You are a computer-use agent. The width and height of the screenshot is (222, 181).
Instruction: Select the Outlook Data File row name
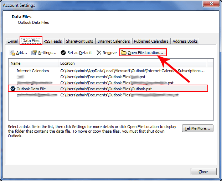[x=31, y=89]
